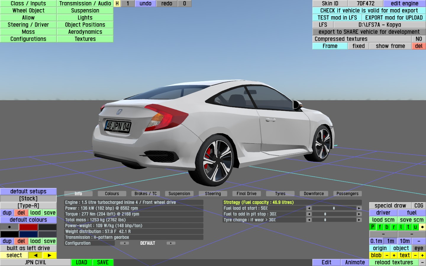426x266 pixels.
Task: Click the minus button next to 10m
Action: tap(419, 241)
